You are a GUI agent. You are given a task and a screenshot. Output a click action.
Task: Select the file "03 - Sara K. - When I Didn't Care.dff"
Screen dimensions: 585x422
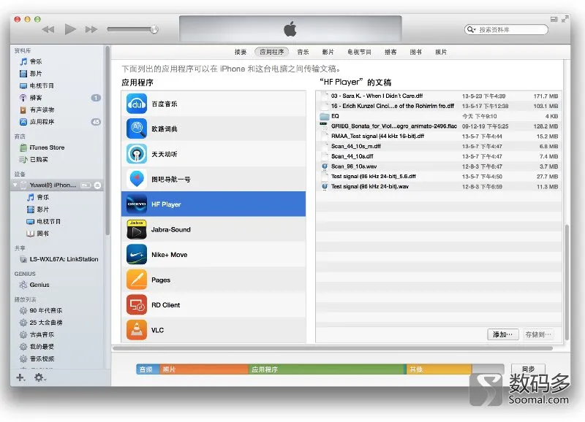(439, 96)
